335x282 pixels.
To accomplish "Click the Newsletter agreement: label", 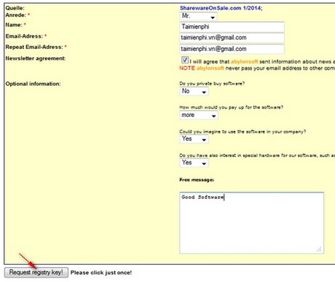I will coord(36,58).
